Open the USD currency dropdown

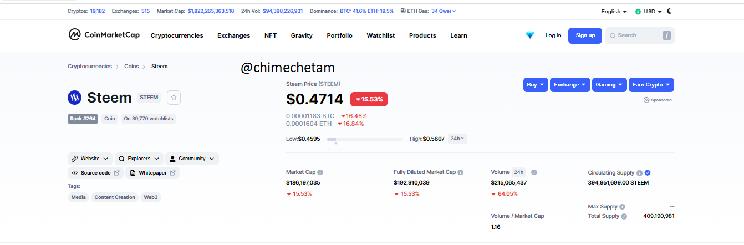pyautogui.click(x=649, y=11)
